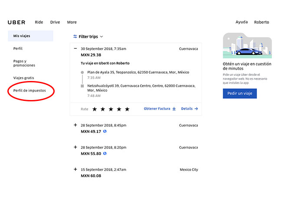Collapse the 30 September 2018 trip
The image size is (295, 204).
tap(75, 49)
